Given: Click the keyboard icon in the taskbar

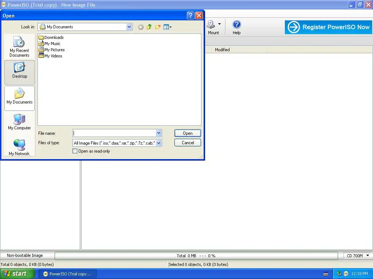Looking at the screenshot, I should [x=326, y=274].
